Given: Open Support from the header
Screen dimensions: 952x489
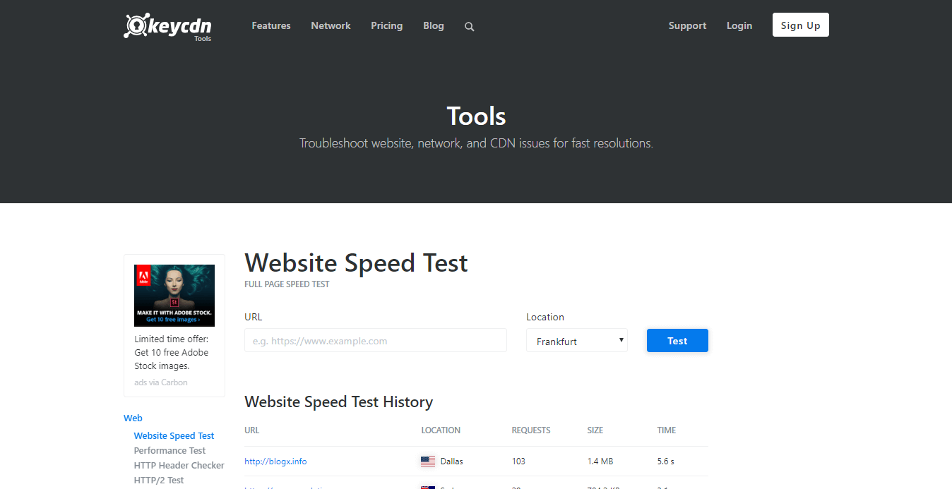Looking at the screenshot, I should [687, 25].
